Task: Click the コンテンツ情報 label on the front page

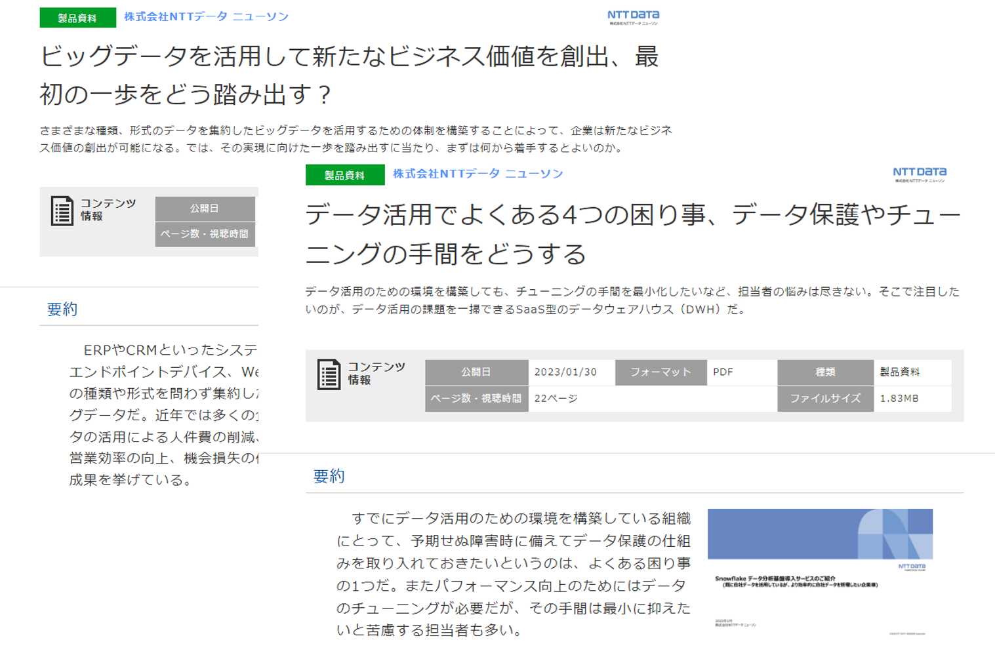Action: (376, 373)
